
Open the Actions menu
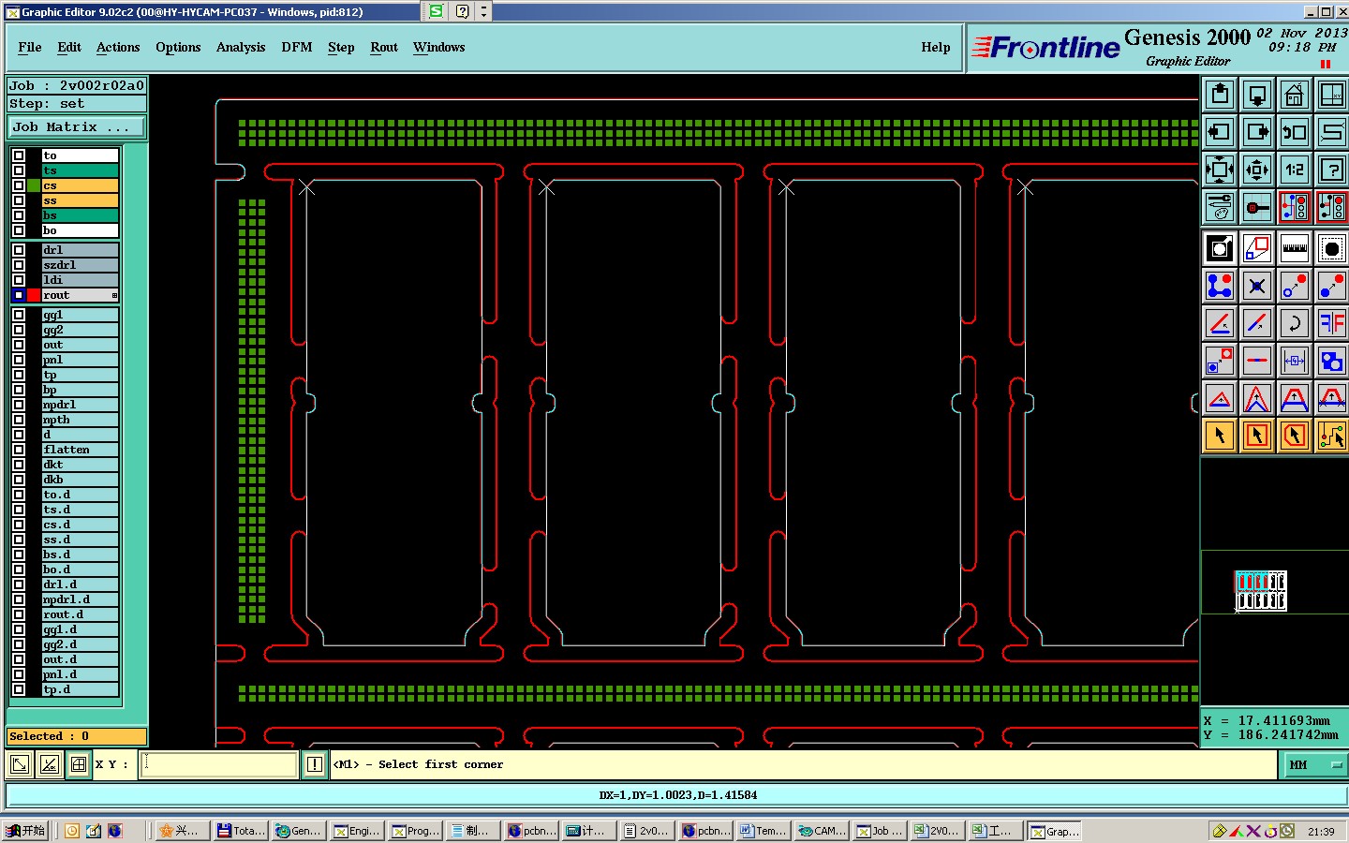click(x=118, y=47)
